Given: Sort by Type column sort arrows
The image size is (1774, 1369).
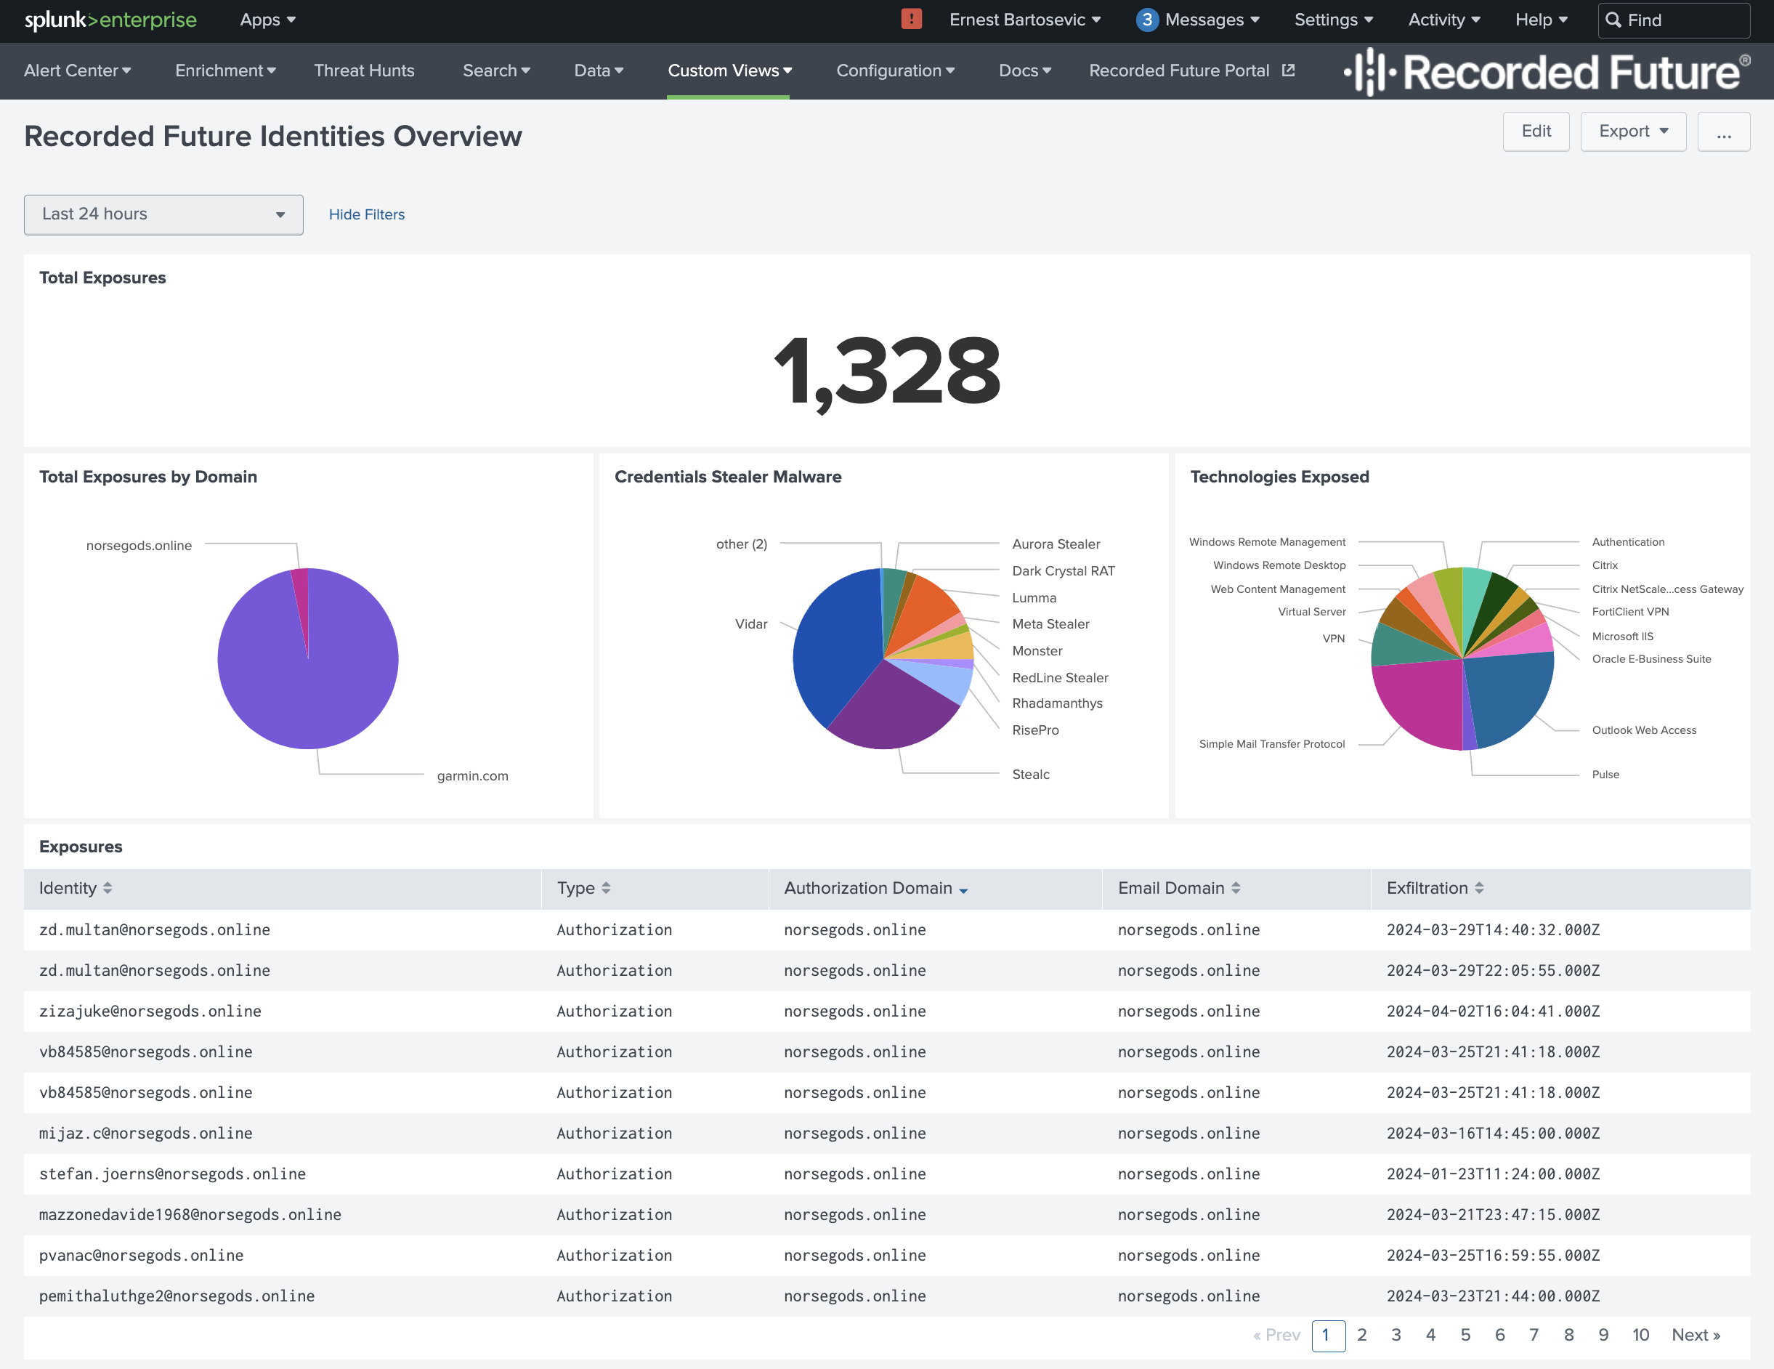Looking at the screenshot, I should tap(606, 888).
